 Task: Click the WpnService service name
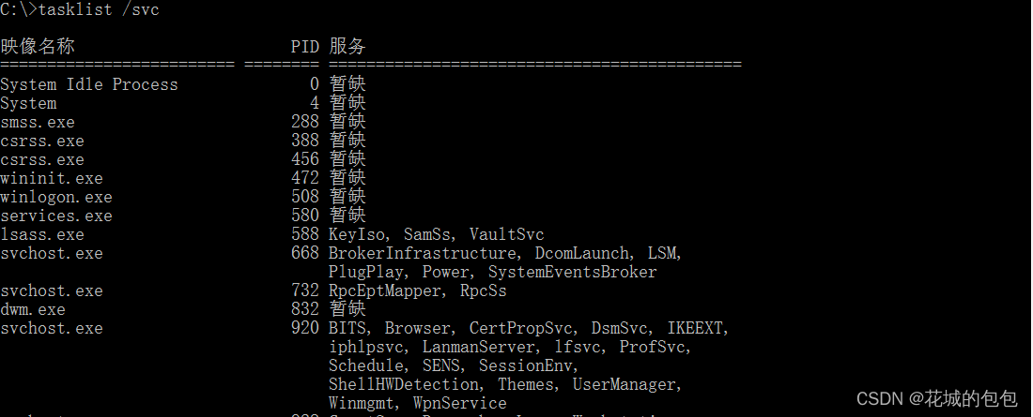pyautogui.click(x=460, y=403)
